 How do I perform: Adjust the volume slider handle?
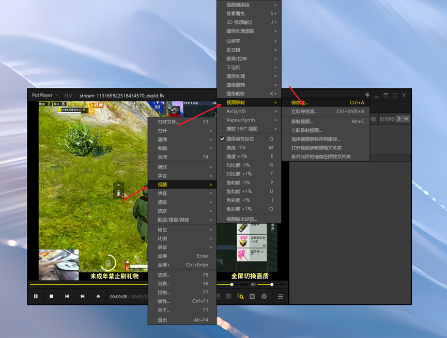(272, 284)
